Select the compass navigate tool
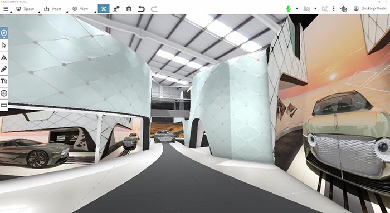 tap(4, 33)
